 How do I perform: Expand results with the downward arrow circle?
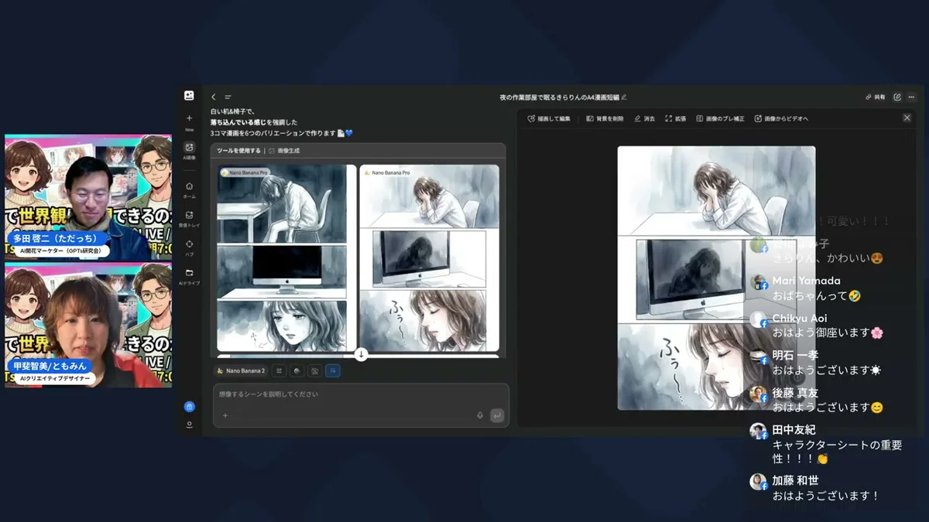[x=360, y=354]
